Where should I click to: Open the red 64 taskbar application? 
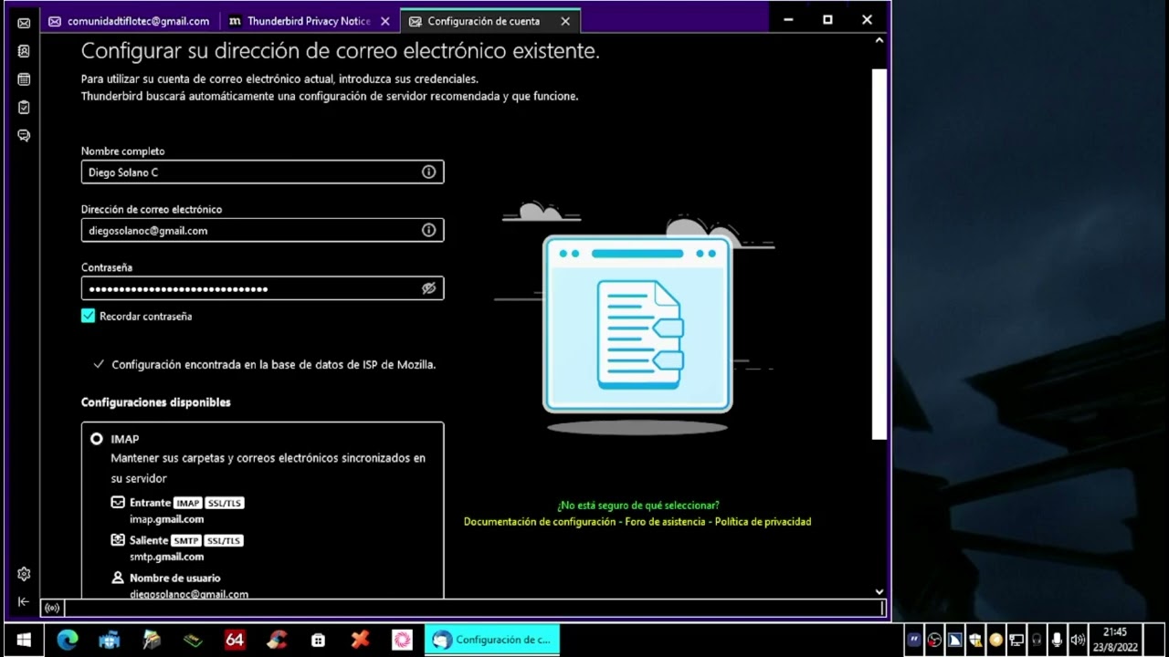click(x=235, y=640)
